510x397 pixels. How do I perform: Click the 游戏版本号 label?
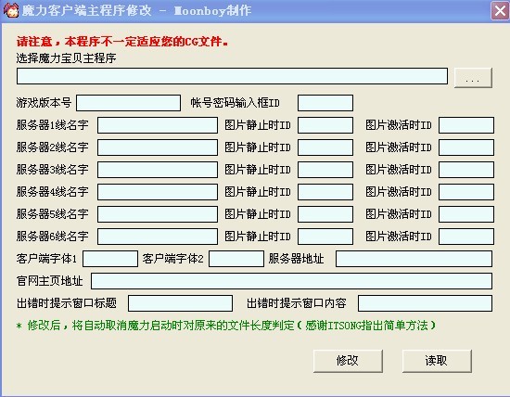(44, 103)
